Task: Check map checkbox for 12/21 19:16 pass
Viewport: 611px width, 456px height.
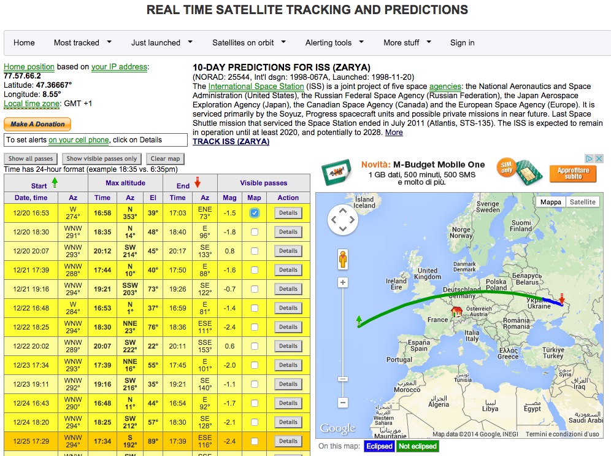Action: 255,289
